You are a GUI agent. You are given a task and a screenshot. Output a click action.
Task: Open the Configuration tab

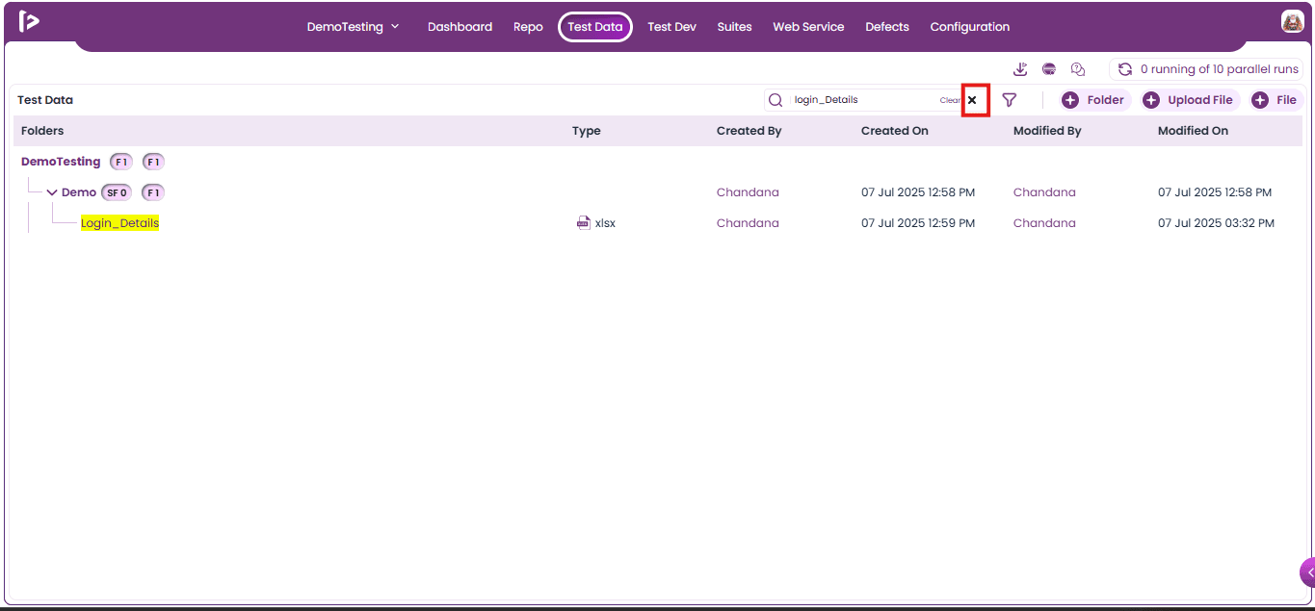[x=970, y=27]
